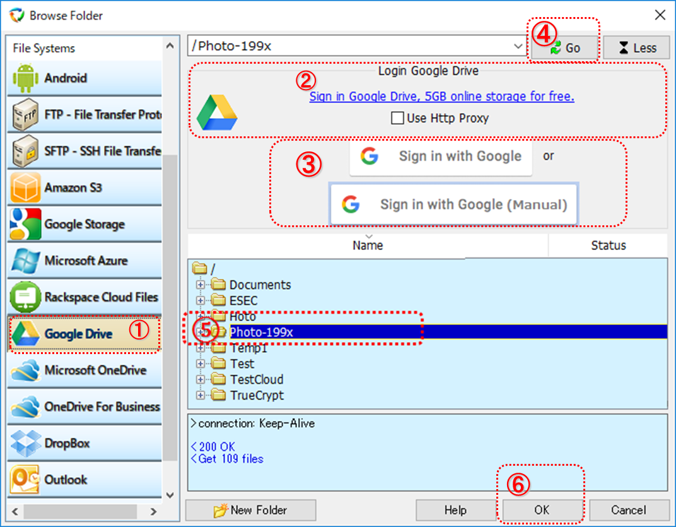
Task: Select the Android file system icon
Action: (x=25, y=78)
